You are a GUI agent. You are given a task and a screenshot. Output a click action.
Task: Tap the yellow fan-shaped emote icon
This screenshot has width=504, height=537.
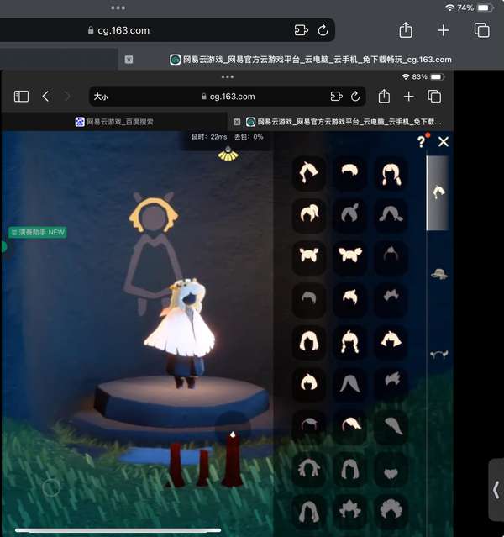coord(228,154)
